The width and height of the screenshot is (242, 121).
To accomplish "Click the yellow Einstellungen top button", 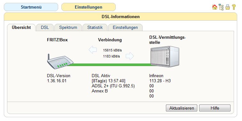I will coord(89,7).
